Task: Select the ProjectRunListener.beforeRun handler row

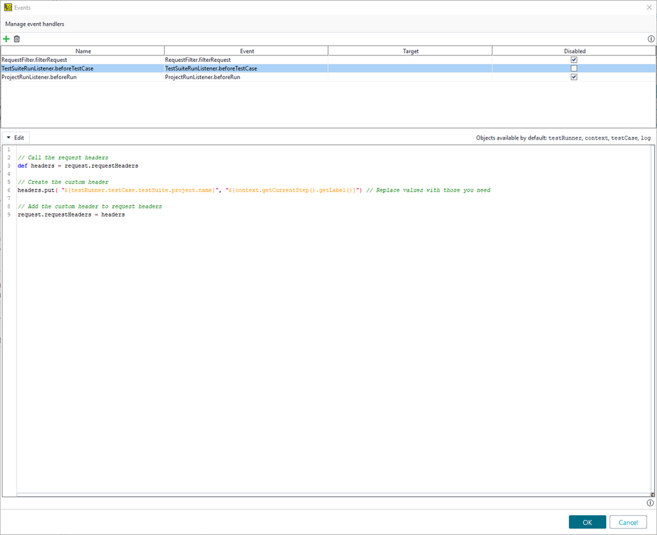Action: 82,77
